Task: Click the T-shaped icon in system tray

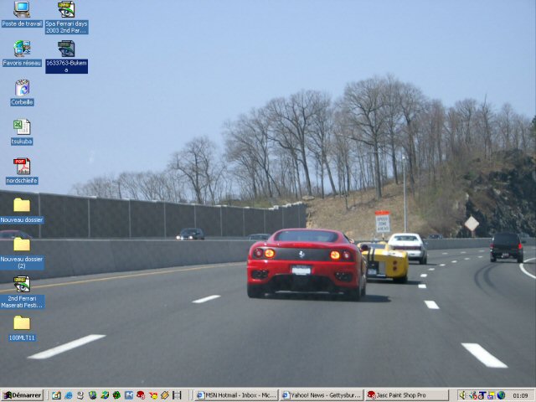Action: 482,395
